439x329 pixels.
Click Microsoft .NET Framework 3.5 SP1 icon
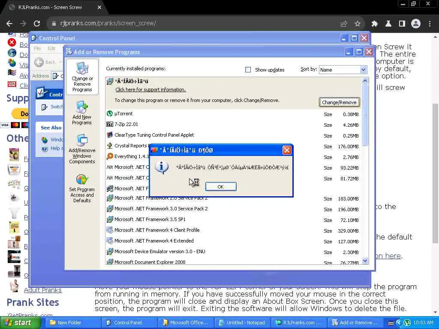110,219
